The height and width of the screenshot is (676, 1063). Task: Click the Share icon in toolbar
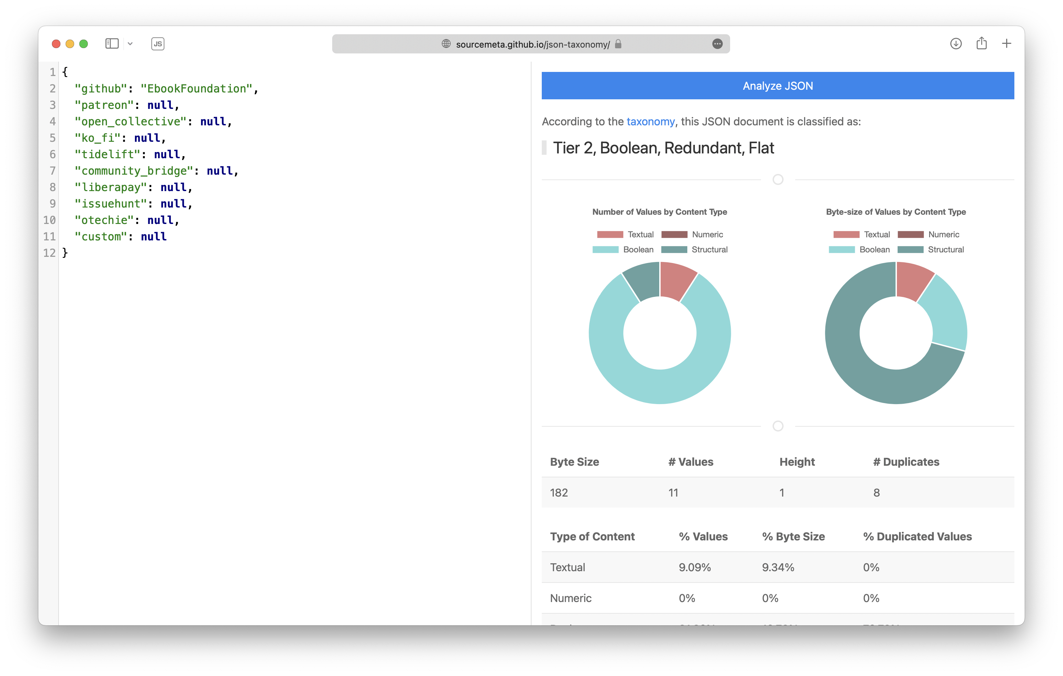tap(981, 44)
